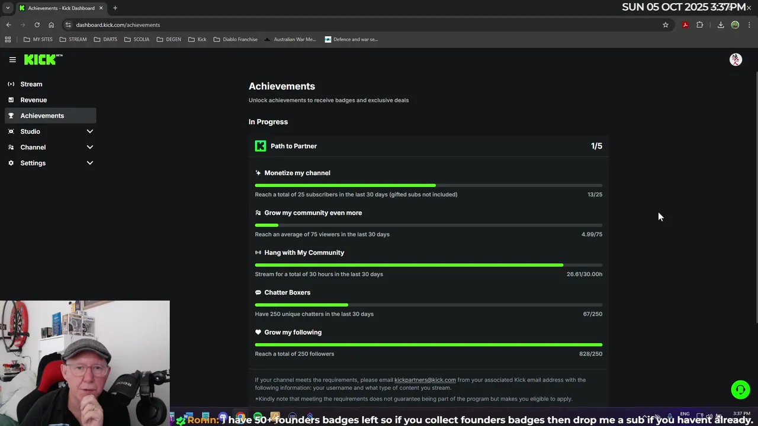Click the Achievements trophy icon

point(11,115)
